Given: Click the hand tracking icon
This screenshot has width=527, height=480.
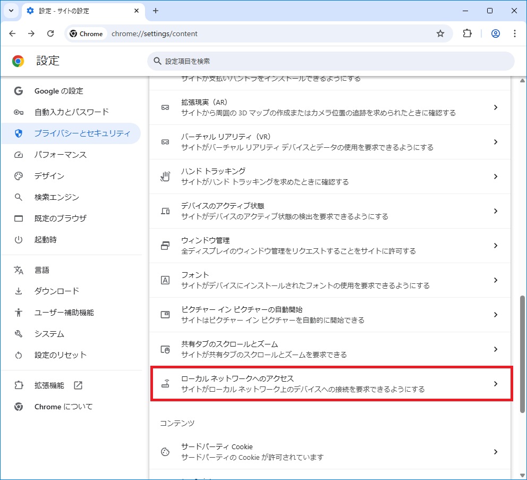Looking at the screenshot, I should pos(165,176).
